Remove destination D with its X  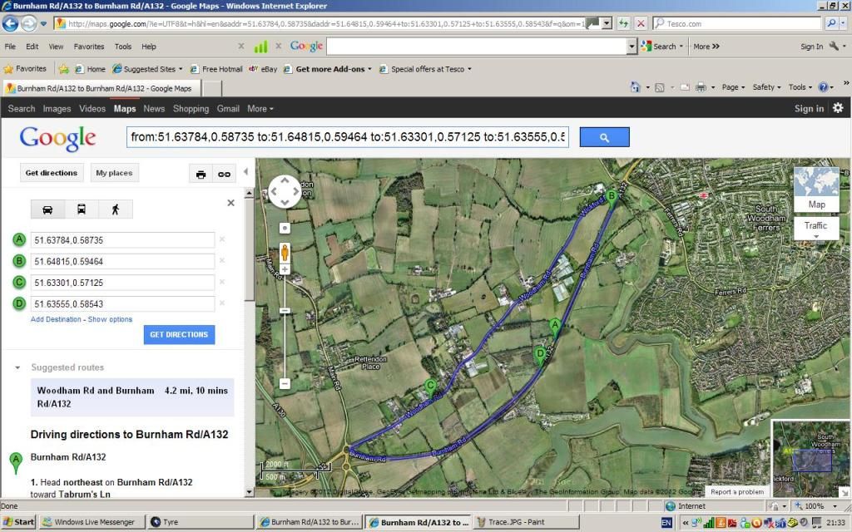[221, 303]
